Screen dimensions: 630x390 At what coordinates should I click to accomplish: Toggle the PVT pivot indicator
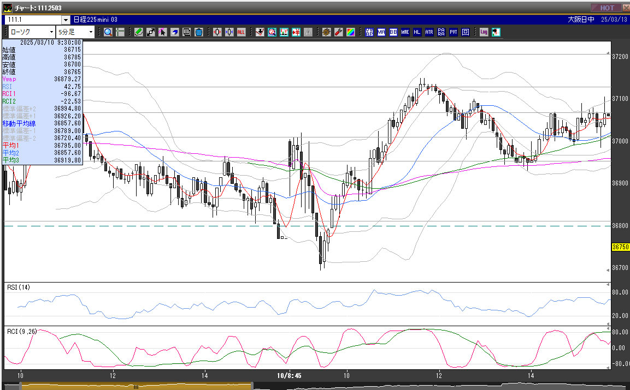pos(453,32)
